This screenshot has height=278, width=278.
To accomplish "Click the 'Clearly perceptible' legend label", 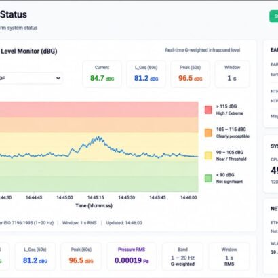I will click(x=233, y=136).
